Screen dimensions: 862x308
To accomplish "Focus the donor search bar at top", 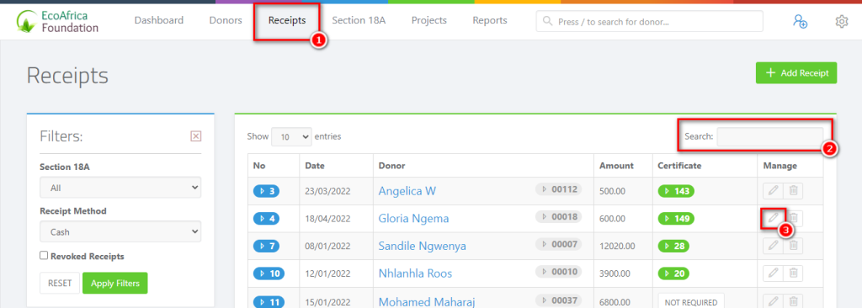I will pos(649,21).
